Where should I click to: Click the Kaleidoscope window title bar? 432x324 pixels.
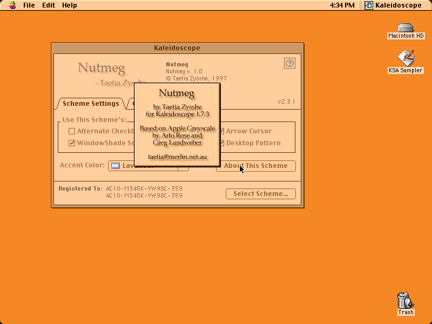click(178, 48)
